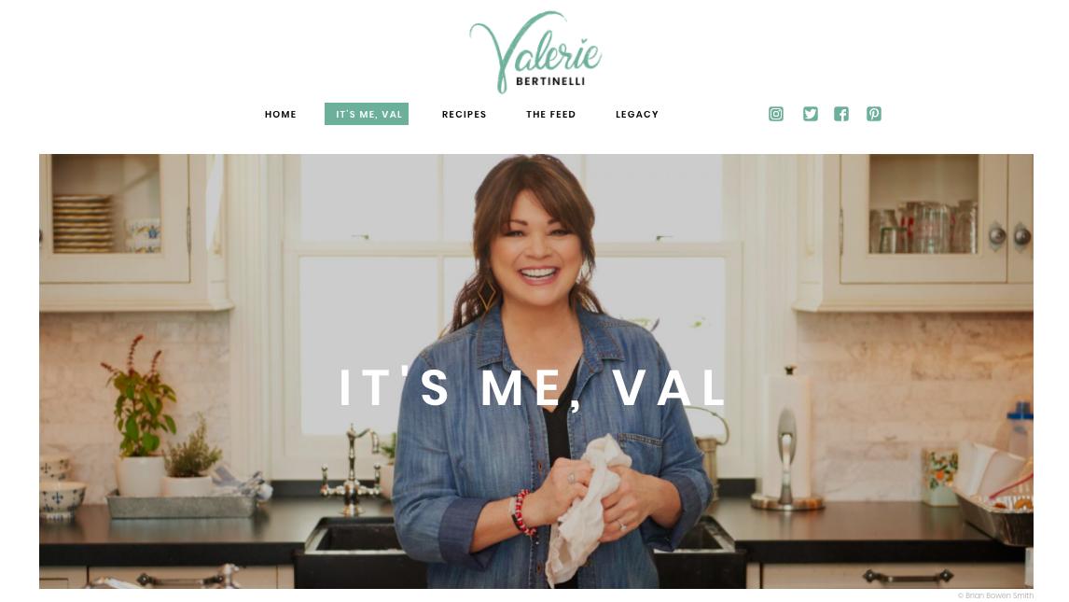Open the Instagram profile icon
The height and width of the screenshot is (602, 1069).
click(776, 114)
